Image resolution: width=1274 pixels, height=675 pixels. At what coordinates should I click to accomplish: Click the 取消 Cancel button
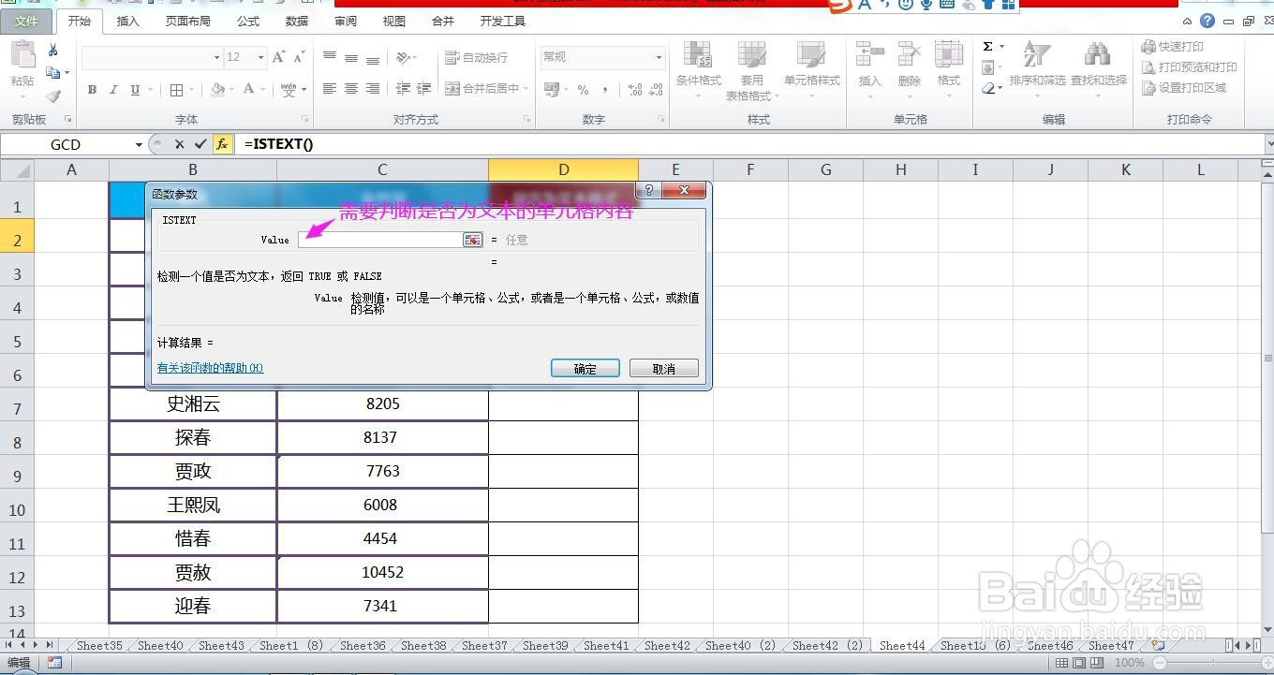(x=664, y=369)
